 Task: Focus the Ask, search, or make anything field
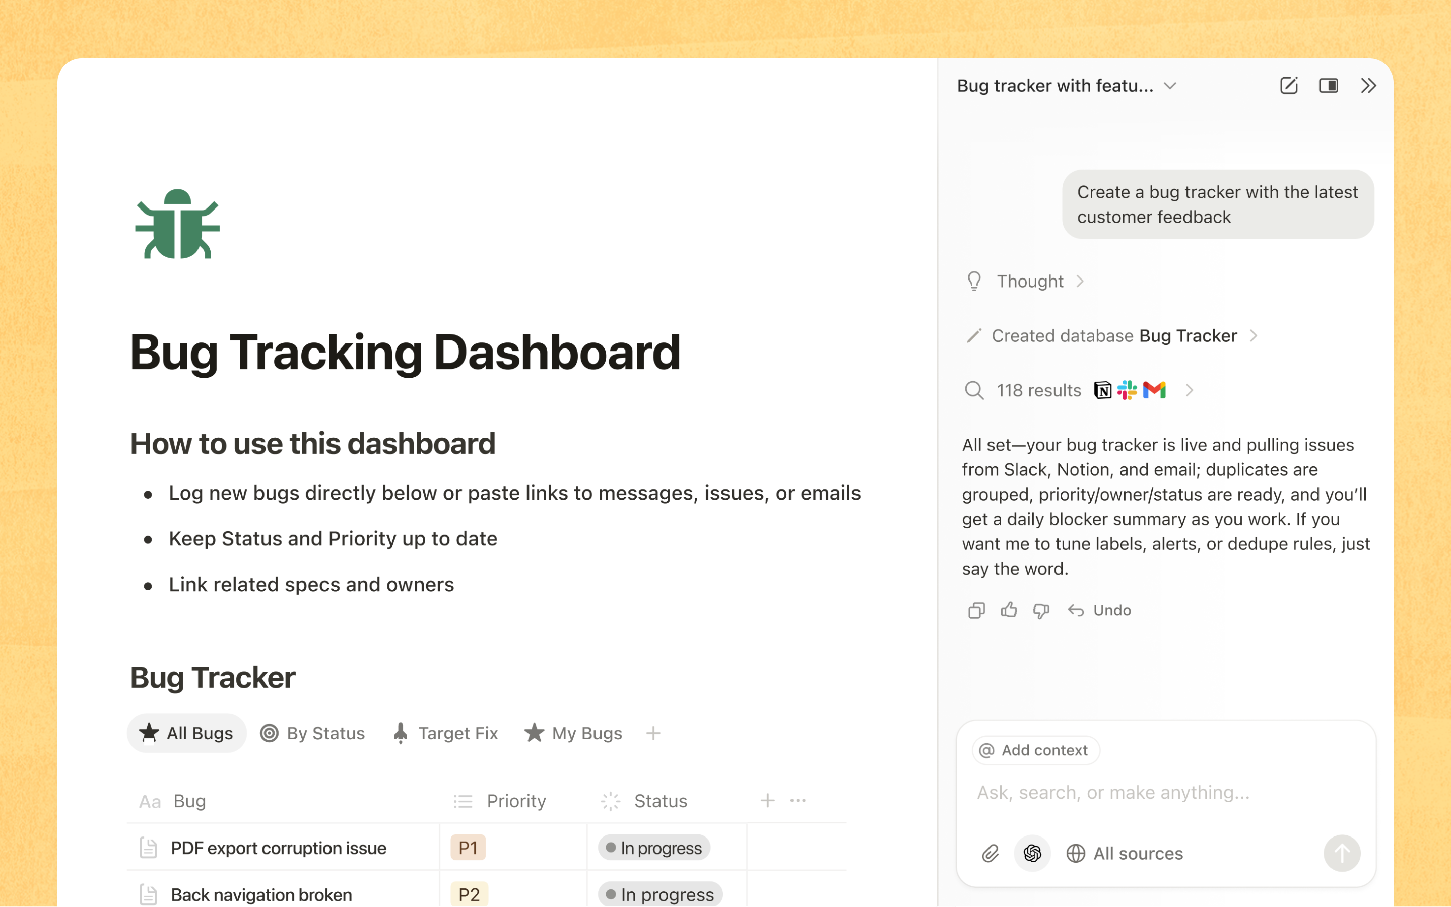[x=1165, y=792]
